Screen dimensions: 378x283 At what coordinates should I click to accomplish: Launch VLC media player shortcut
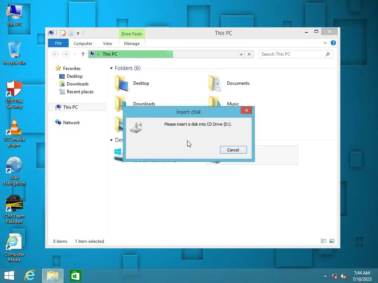point(14,133)
